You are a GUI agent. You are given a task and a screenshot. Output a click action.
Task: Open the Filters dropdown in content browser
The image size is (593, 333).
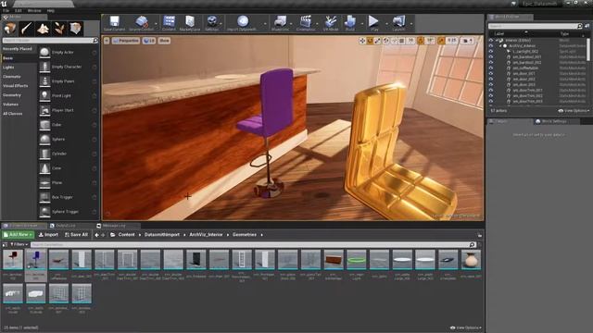(x=19, y=244)
